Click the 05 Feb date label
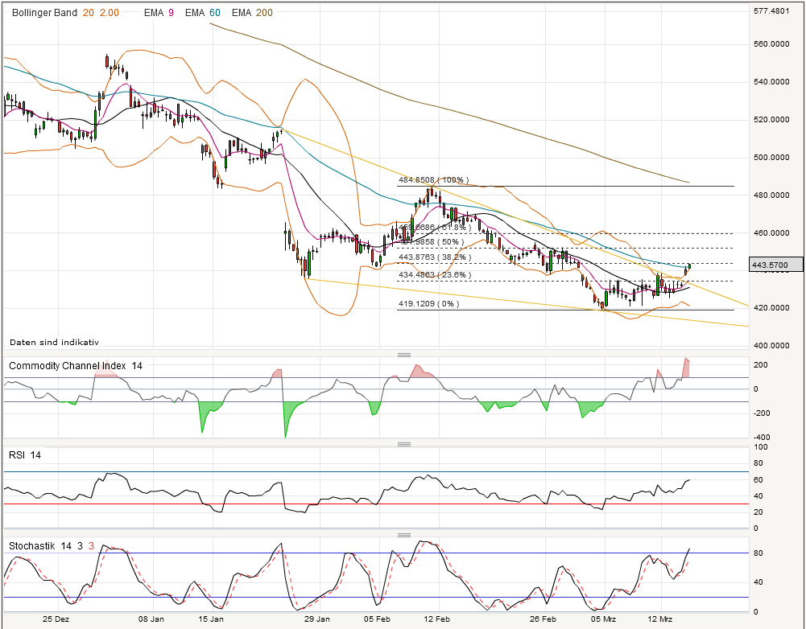 click(x=377, y=619)
